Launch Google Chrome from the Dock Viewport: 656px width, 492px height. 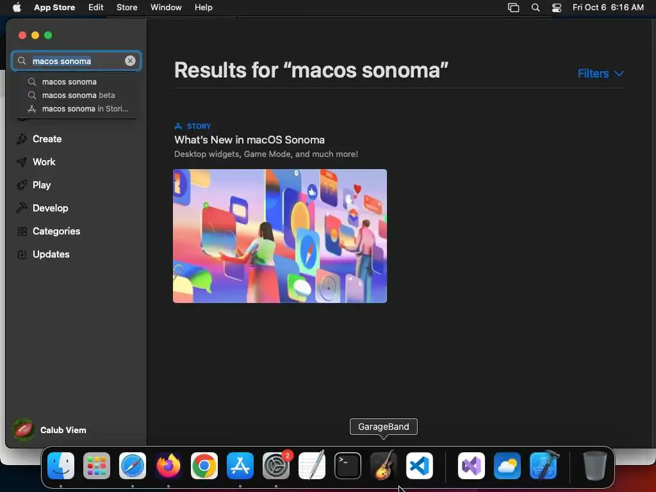204,466
